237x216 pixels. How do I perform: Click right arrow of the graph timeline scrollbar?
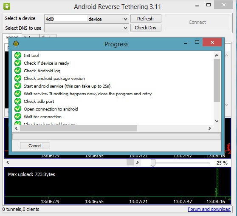tap(137, 162)
